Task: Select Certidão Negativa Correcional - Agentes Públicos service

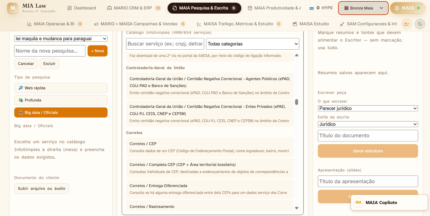Action: pyautogui.click(x=210, y=86)
